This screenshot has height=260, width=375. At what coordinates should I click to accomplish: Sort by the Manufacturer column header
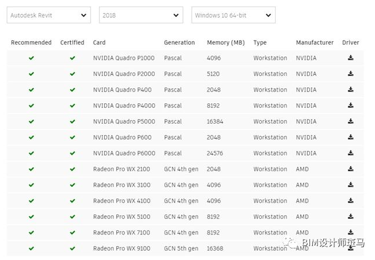[315, 42]
